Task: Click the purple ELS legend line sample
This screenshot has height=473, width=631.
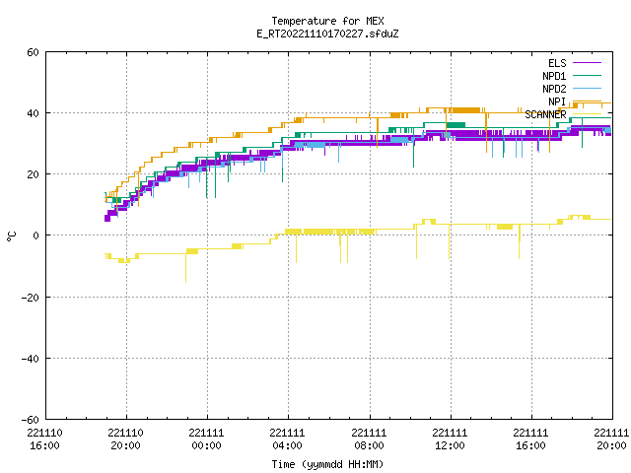Action: tap(587, 63)
